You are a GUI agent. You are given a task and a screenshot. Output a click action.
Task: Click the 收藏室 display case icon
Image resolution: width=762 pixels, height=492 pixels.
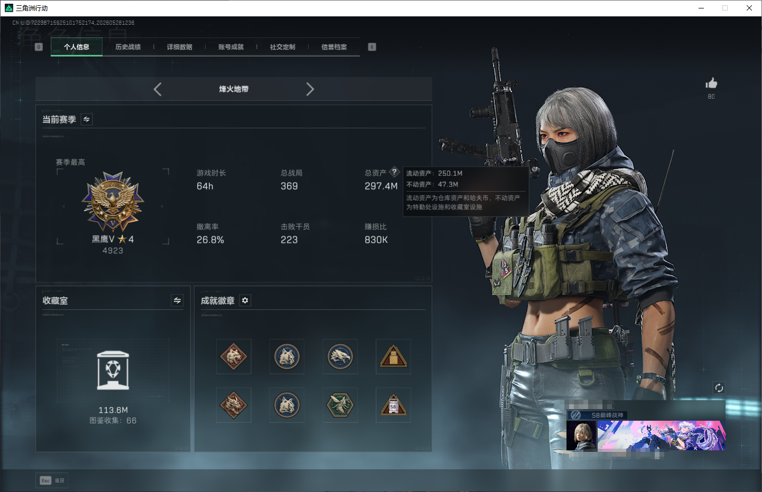click(113, 371)
